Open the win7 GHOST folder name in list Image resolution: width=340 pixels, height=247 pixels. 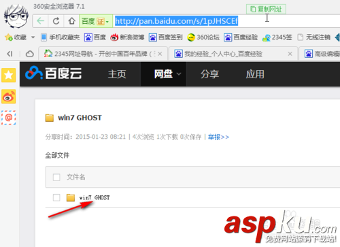[95, 197]
